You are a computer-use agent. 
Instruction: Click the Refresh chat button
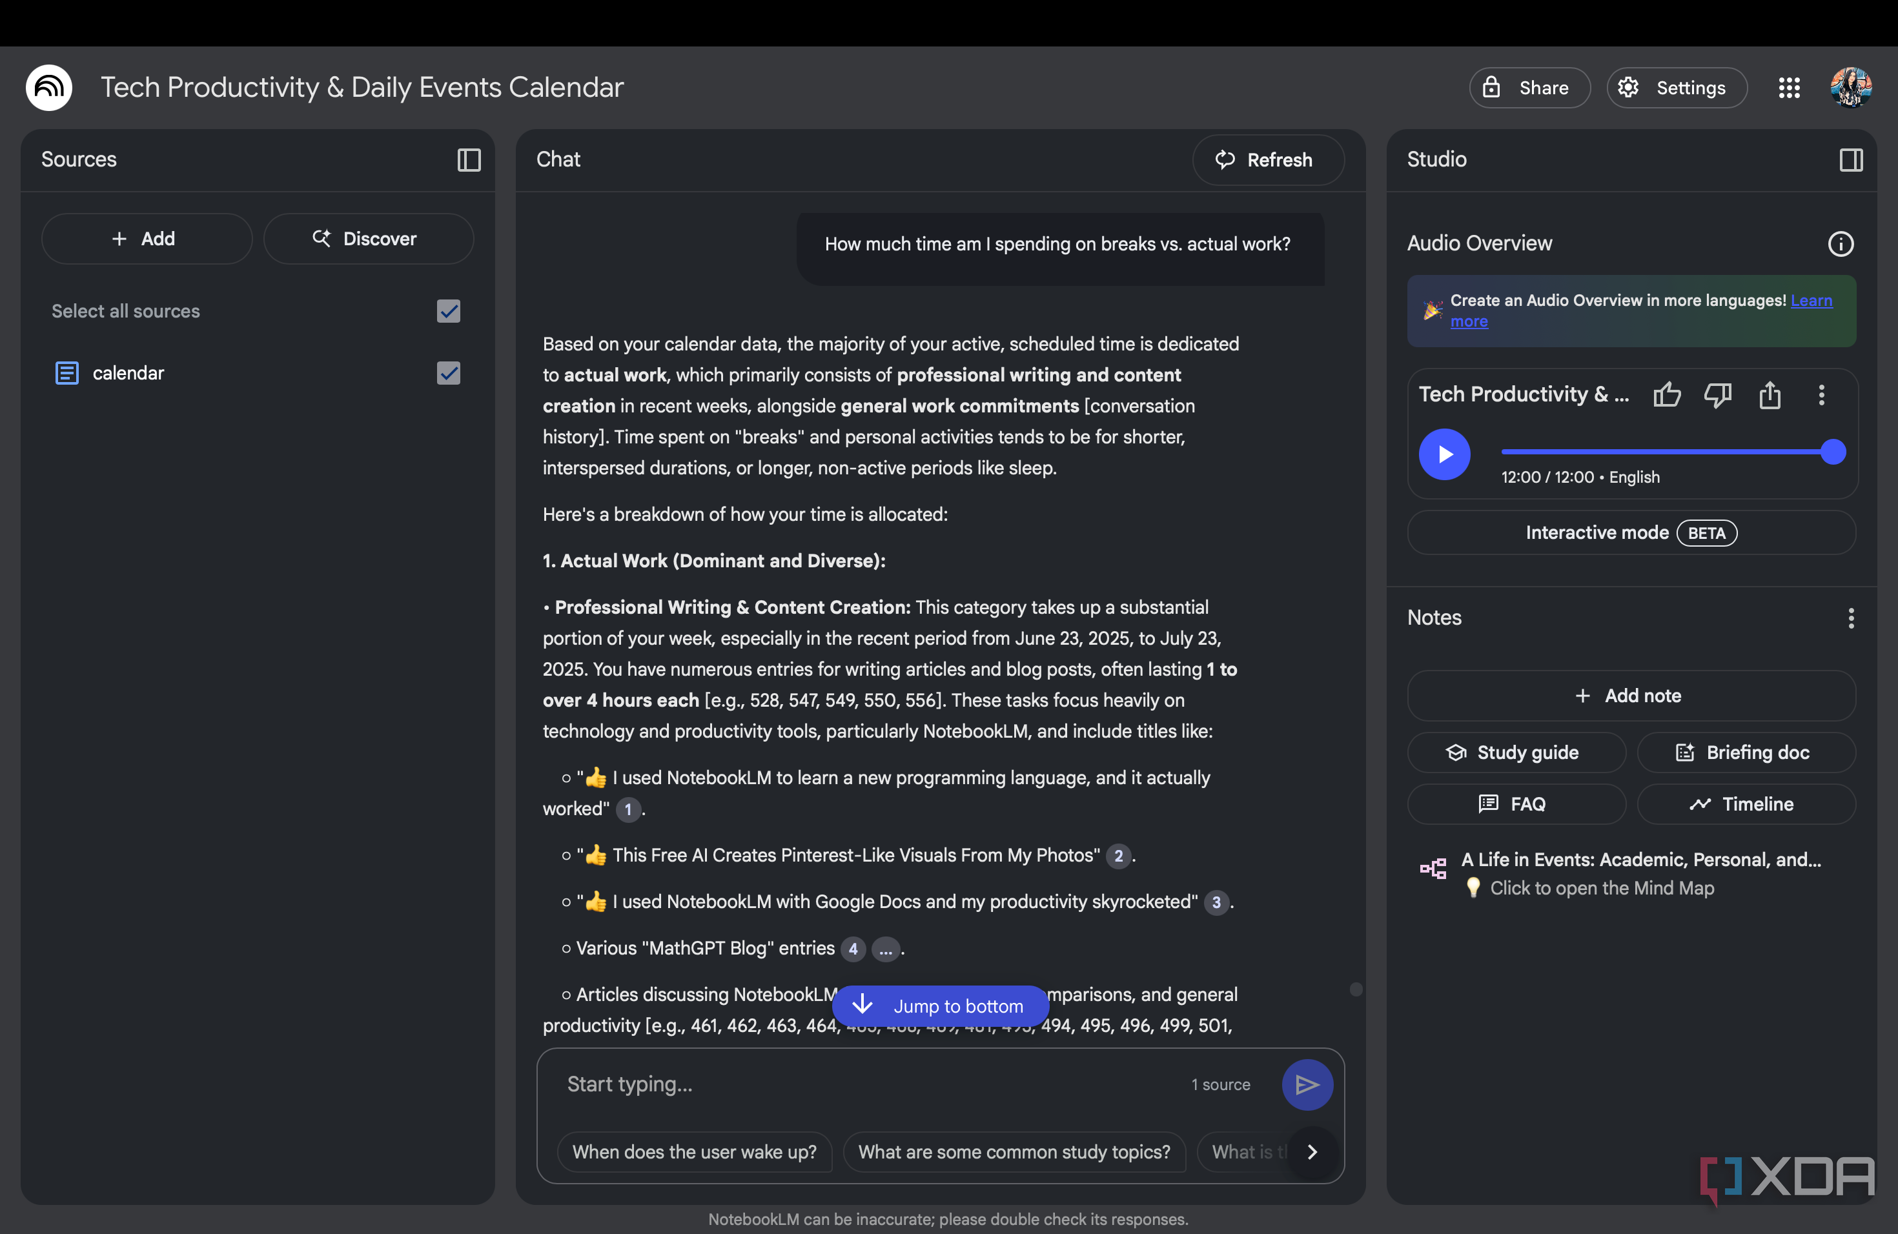[x=1267, y=159]
